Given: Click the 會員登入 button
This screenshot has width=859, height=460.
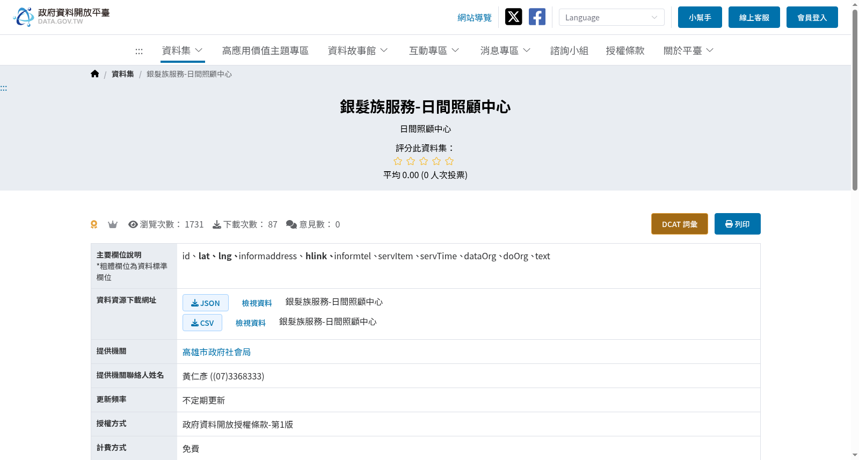Looking at the screenshot, I should tap(812, 17).
